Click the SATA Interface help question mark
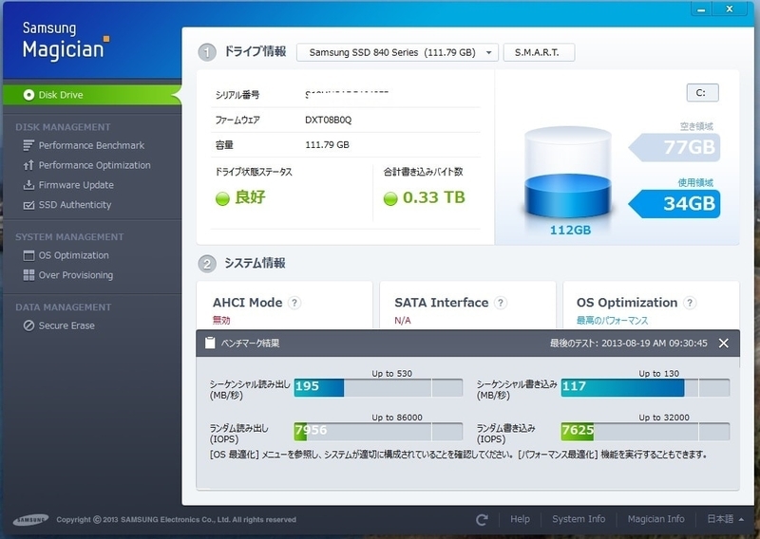 click(x=501, y=303)
